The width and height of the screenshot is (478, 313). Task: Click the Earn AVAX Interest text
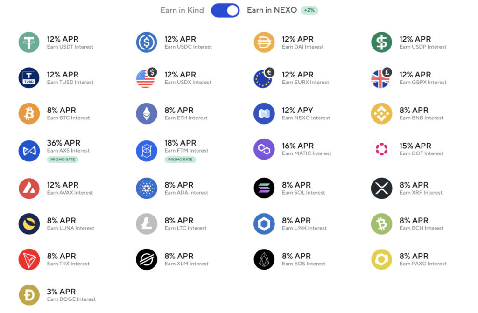point(70,193)
